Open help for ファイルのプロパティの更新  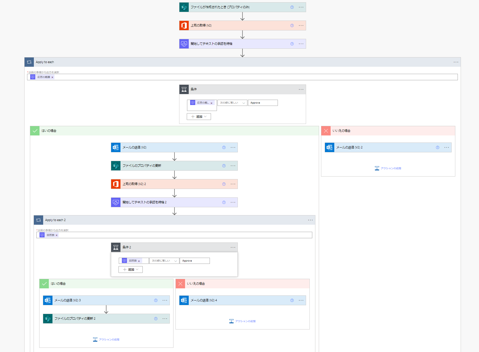[224, 166]
